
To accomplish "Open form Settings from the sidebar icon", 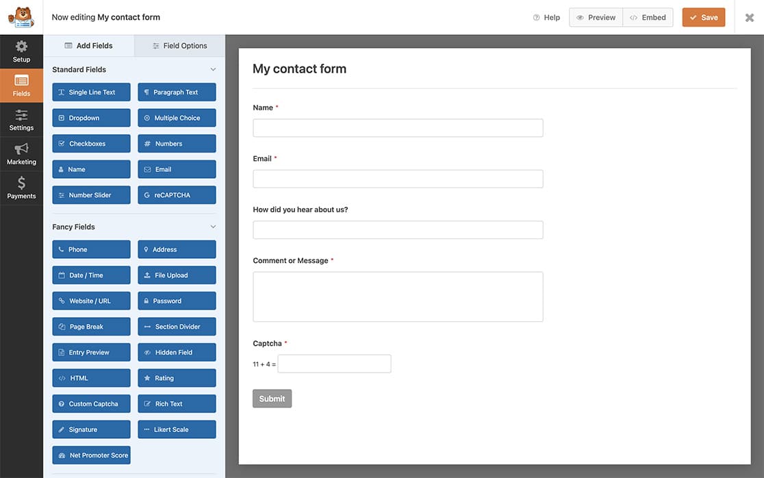I will point(21,118).
